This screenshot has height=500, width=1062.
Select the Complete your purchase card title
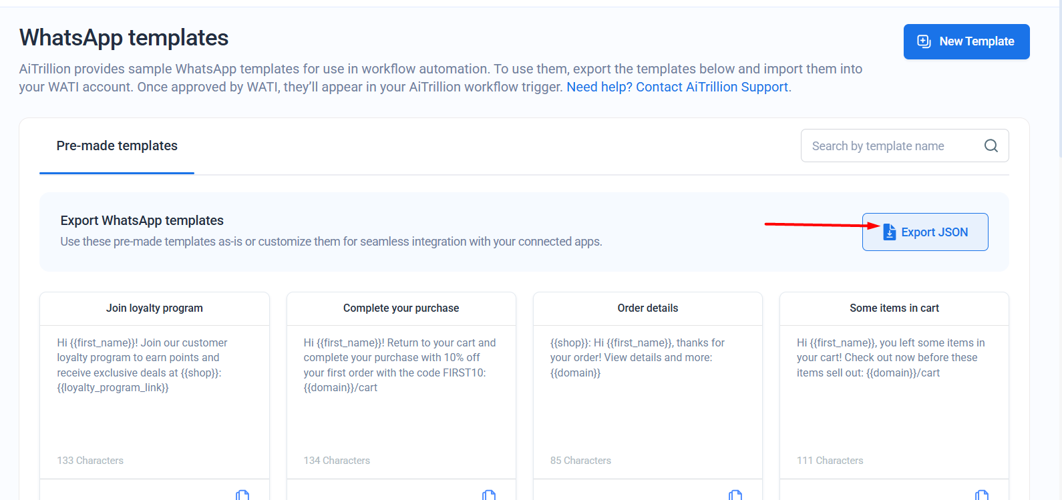(401, 308)
